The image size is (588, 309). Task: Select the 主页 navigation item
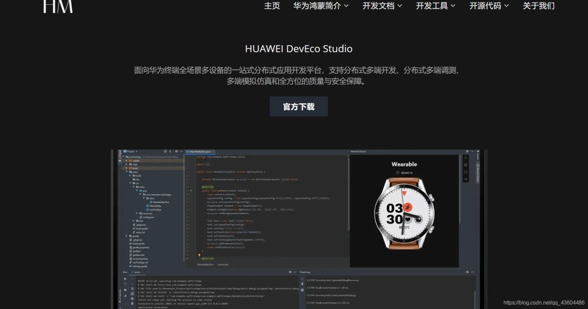pos(272,6)
